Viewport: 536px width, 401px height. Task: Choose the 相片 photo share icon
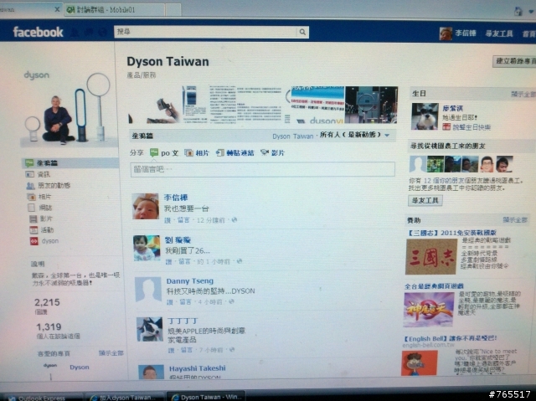click(188, 152)
